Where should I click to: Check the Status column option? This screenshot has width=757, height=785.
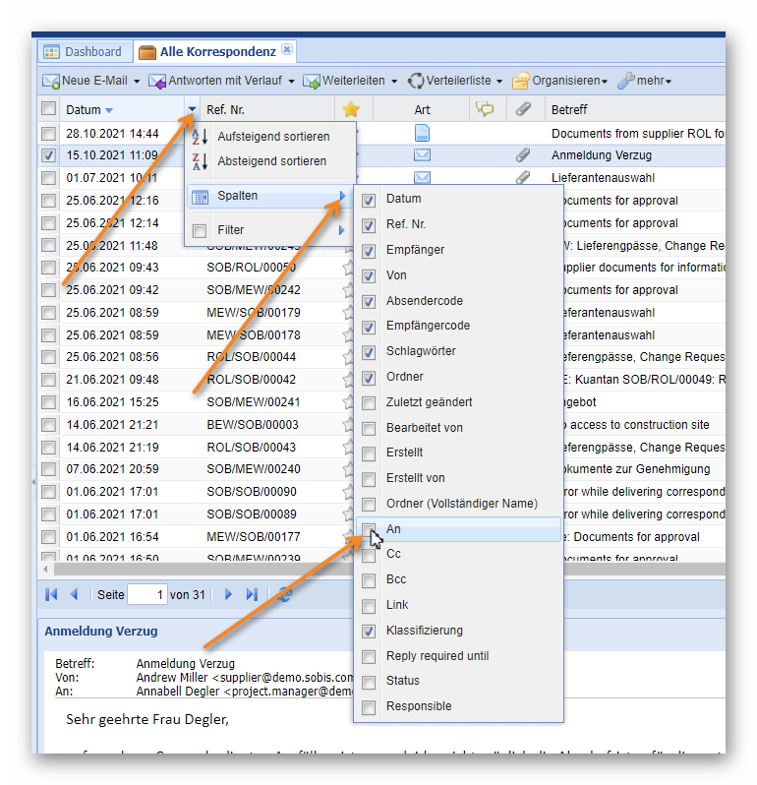click(369, 681)
